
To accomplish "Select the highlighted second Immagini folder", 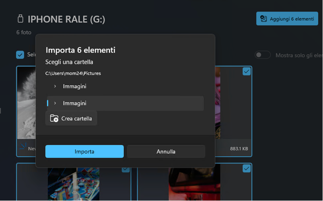I will click(x=74, y=103).
